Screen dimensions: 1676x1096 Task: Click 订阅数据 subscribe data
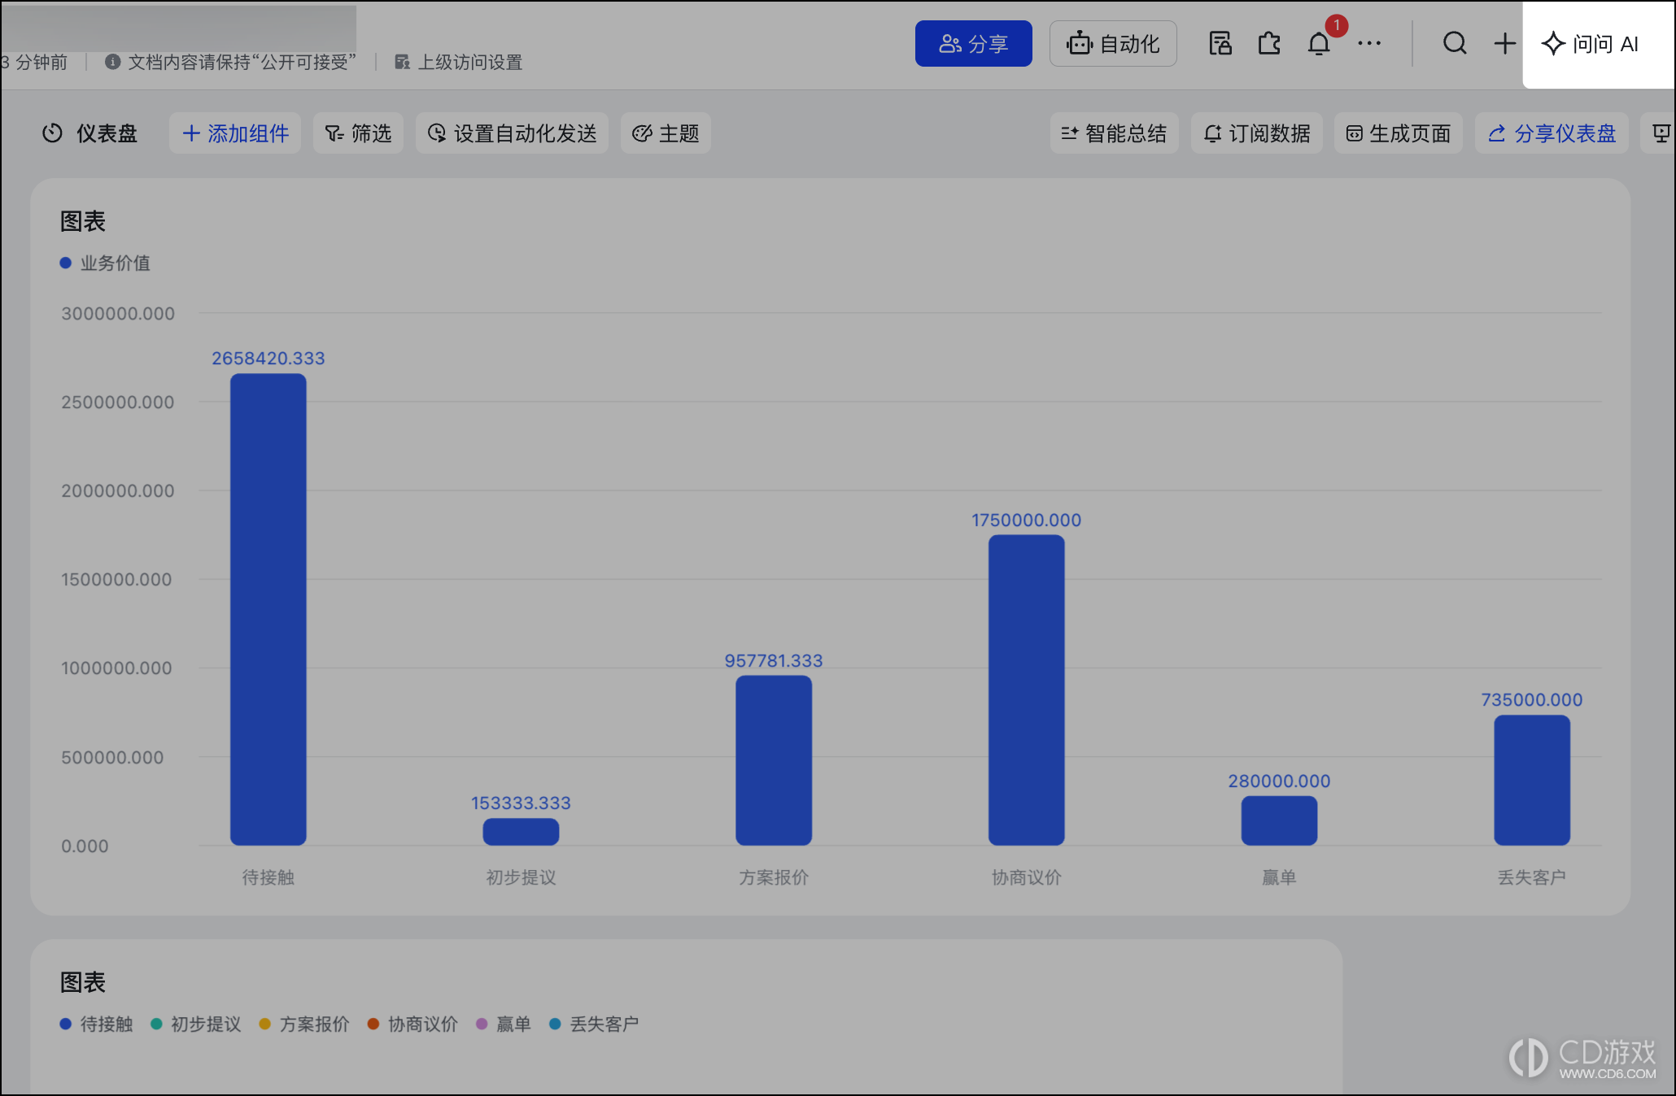click(1257, 133)
